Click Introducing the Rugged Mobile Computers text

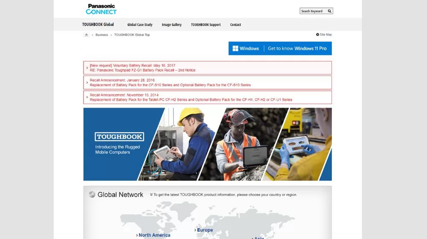[x=117, y=149]
